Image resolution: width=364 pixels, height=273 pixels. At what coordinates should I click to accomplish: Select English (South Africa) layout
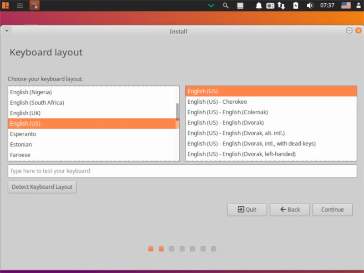[92, 103]
